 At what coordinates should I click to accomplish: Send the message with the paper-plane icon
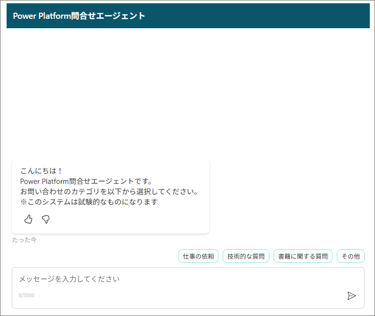(x=351, y=296)
